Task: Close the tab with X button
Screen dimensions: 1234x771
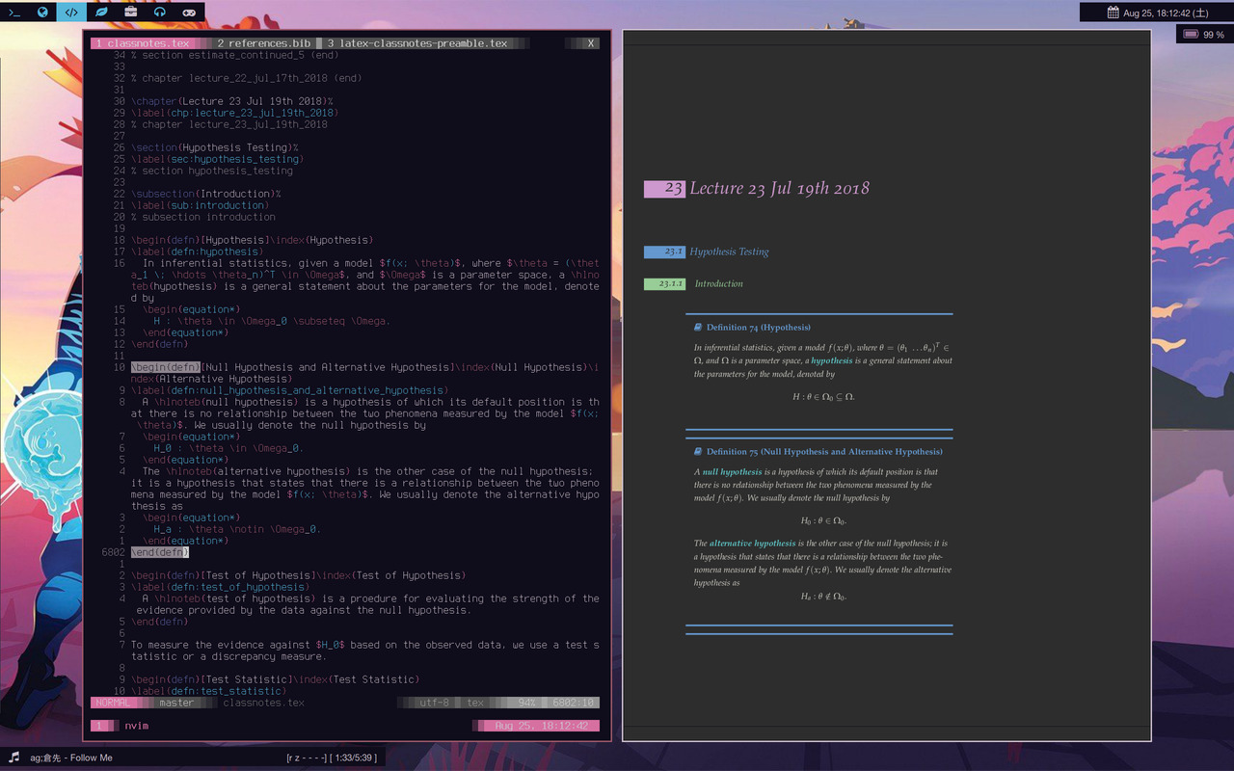Action: (591, 43)
